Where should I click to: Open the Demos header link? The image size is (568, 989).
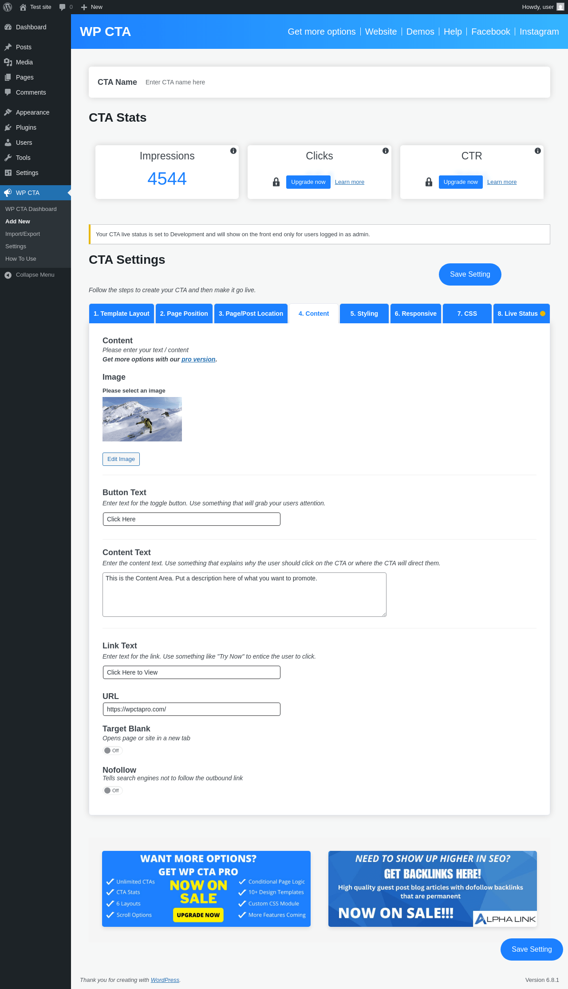click(x=420, y=32)
